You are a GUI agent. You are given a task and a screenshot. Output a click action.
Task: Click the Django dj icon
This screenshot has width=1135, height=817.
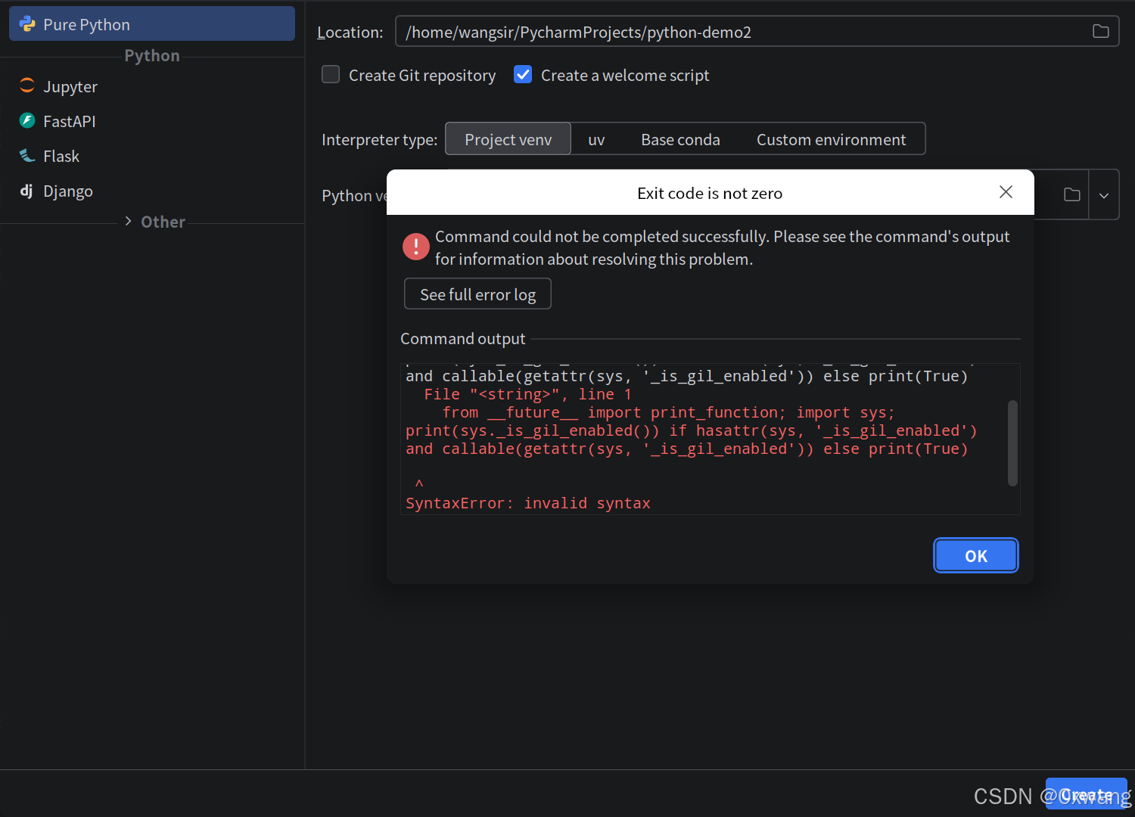point(26,190)
